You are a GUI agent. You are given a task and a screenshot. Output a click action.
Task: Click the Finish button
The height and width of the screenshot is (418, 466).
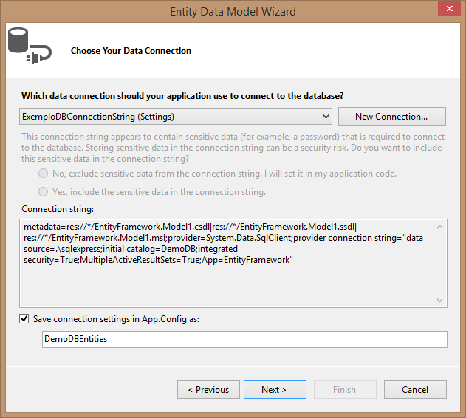pyautogui.click(x=344, y=389)
